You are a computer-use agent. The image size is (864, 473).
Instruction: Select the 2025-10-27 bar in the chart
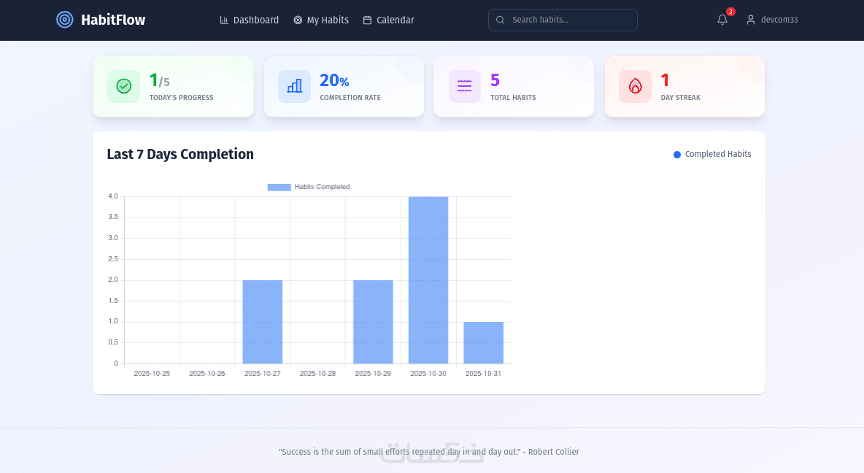262,322
